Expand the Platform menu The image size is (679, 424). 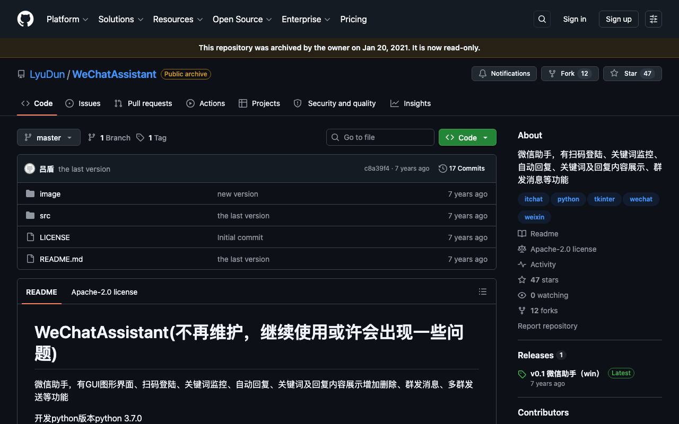pos(68,19)
